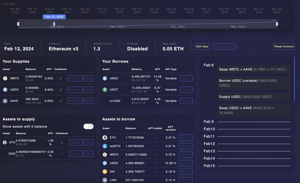
Task: Borrow WBTC
Action: point(186,155)
